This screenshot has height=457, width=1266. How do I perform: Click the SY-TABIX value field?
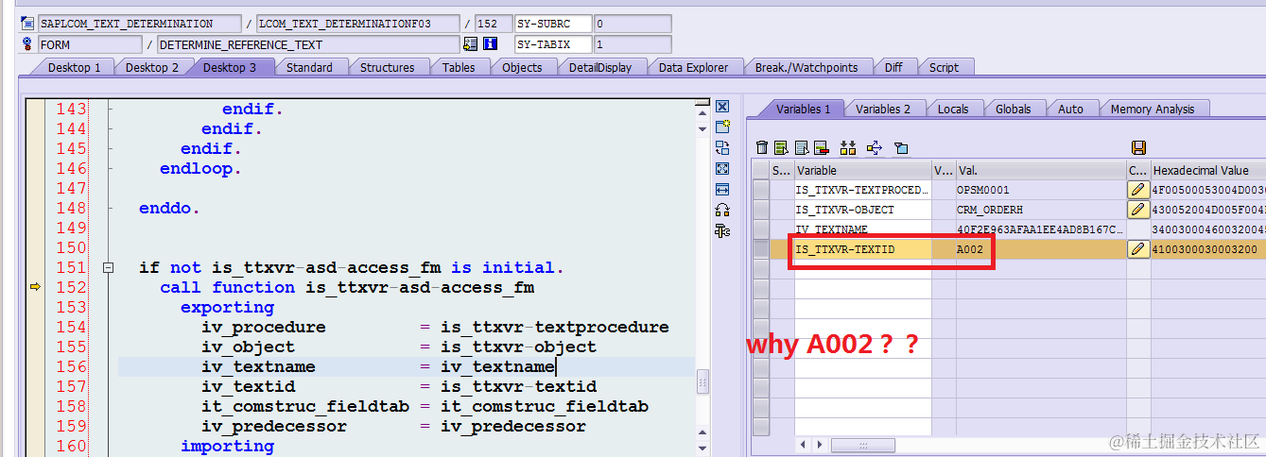tap(633, 44)
